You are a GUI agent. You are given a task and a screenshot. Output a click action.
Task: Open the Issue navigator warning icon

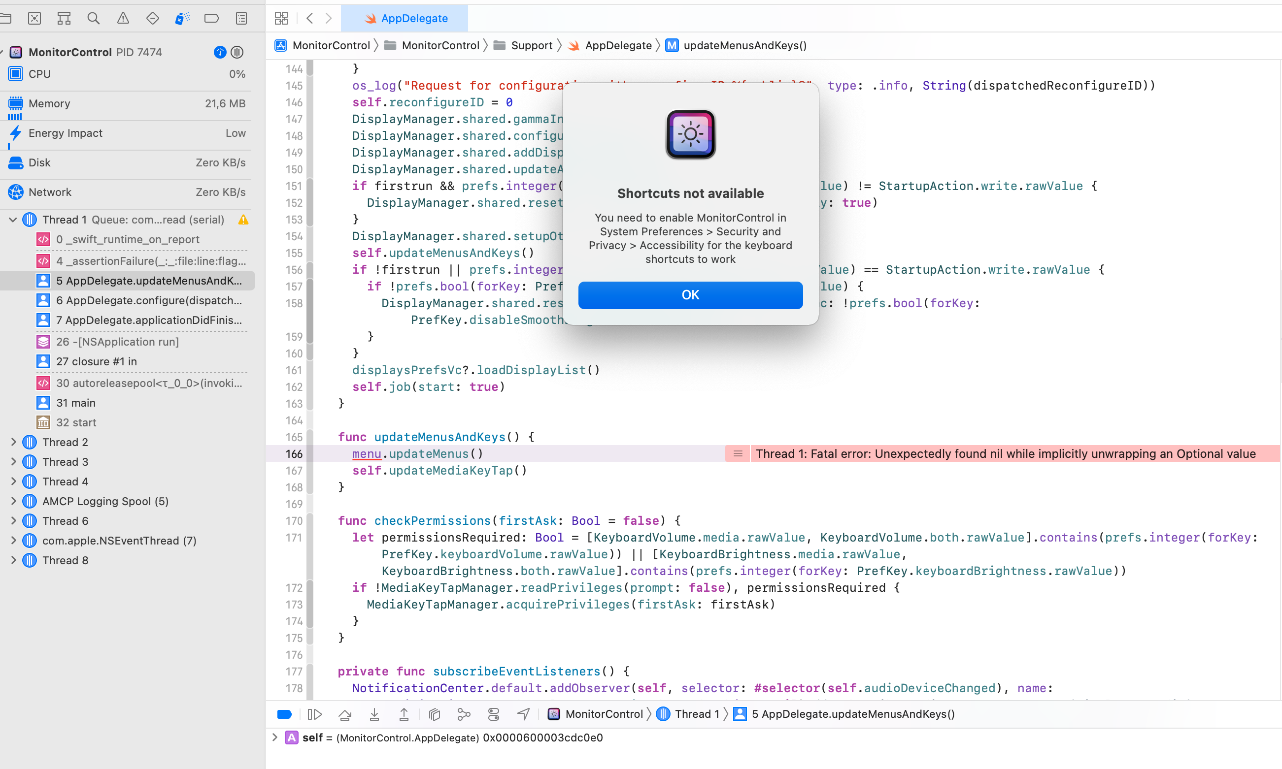point(123,18)
